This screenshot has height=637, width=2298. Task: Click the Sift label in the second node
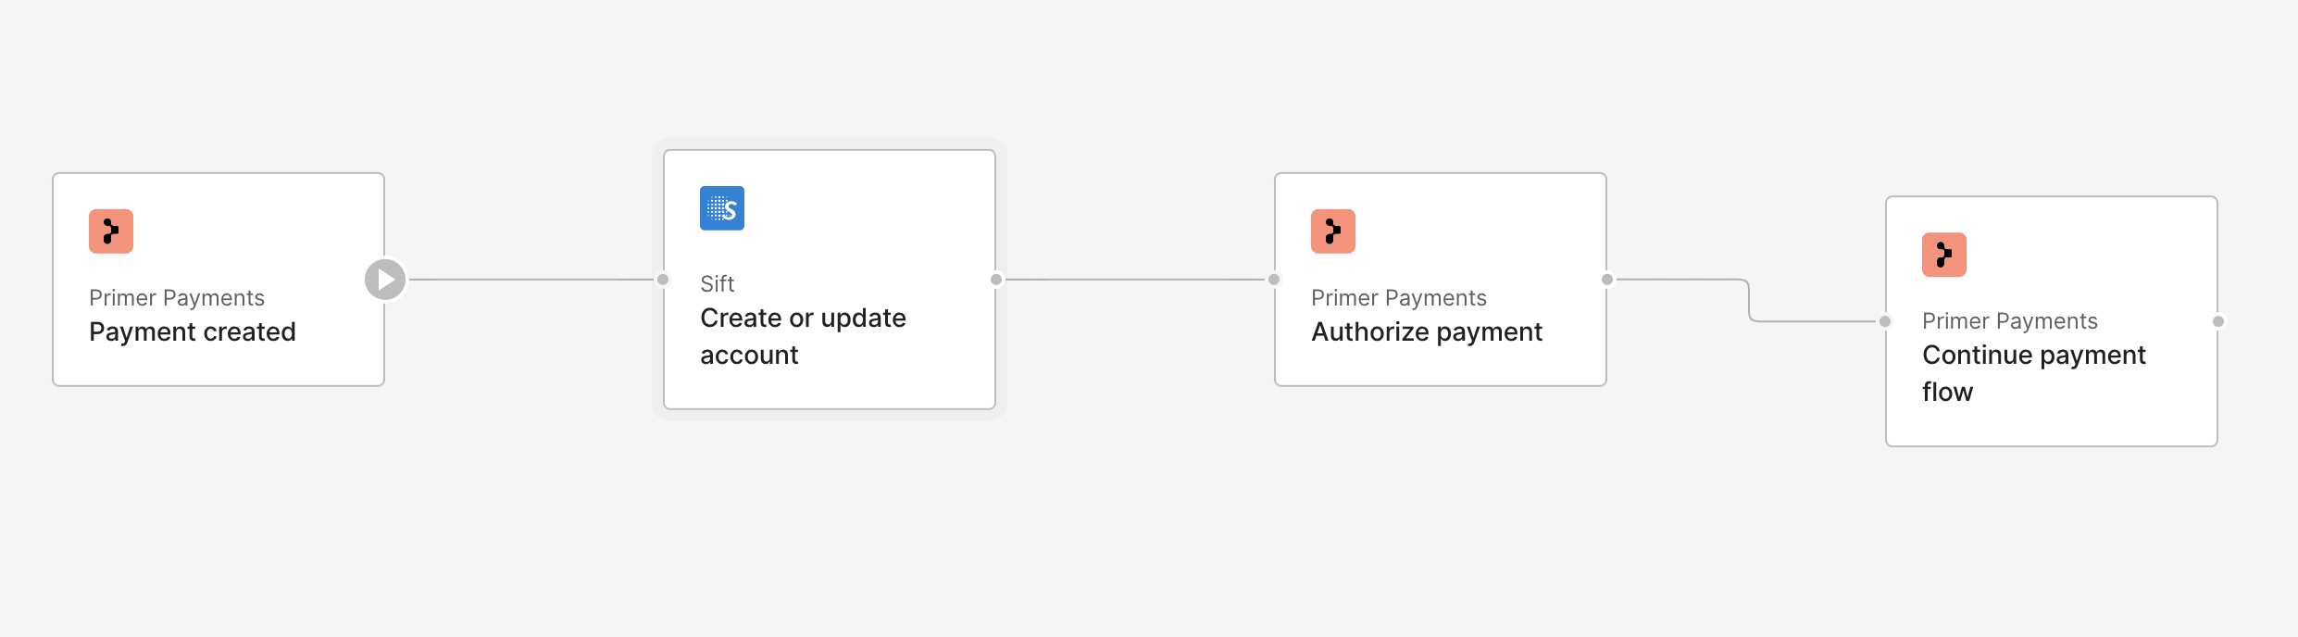coord(718,284)
